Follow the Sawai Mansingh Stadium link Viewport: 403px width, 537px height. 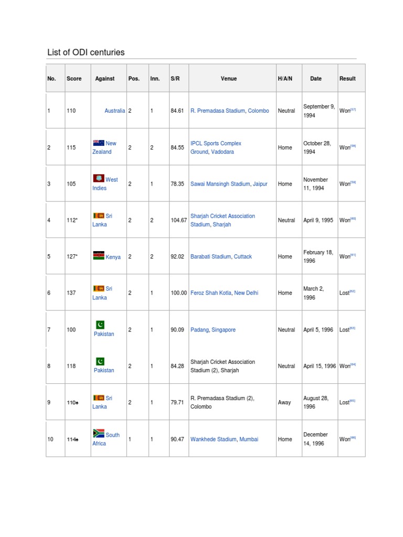click(220, 184)
